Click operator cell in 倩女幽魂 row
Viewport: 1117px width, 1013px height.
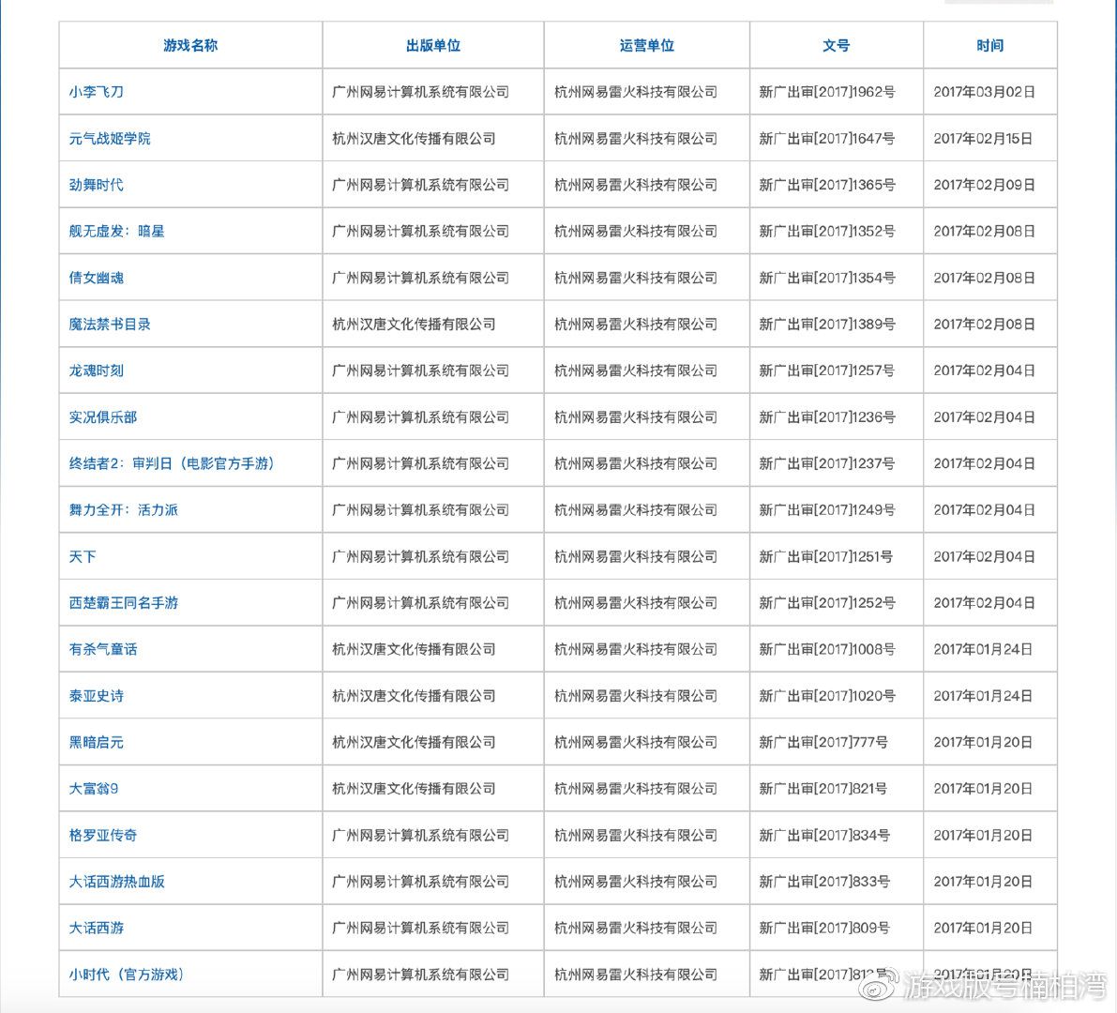[647, 278]
